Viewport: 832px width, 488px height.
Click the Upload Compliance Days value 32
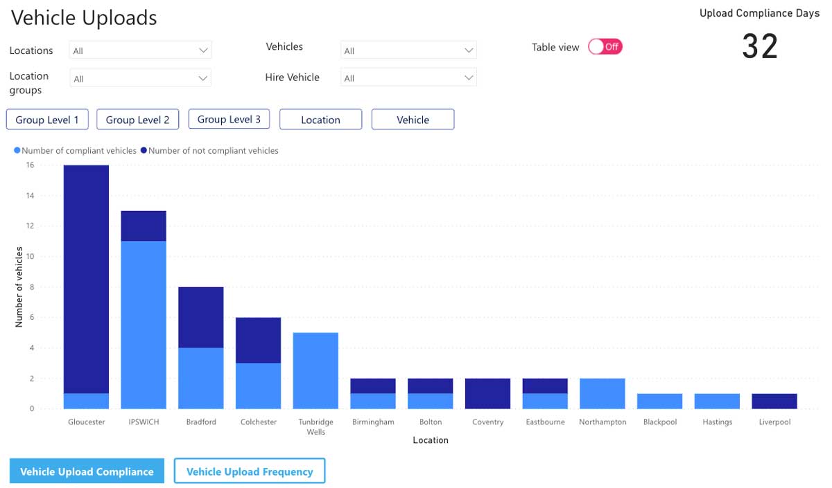760,46
